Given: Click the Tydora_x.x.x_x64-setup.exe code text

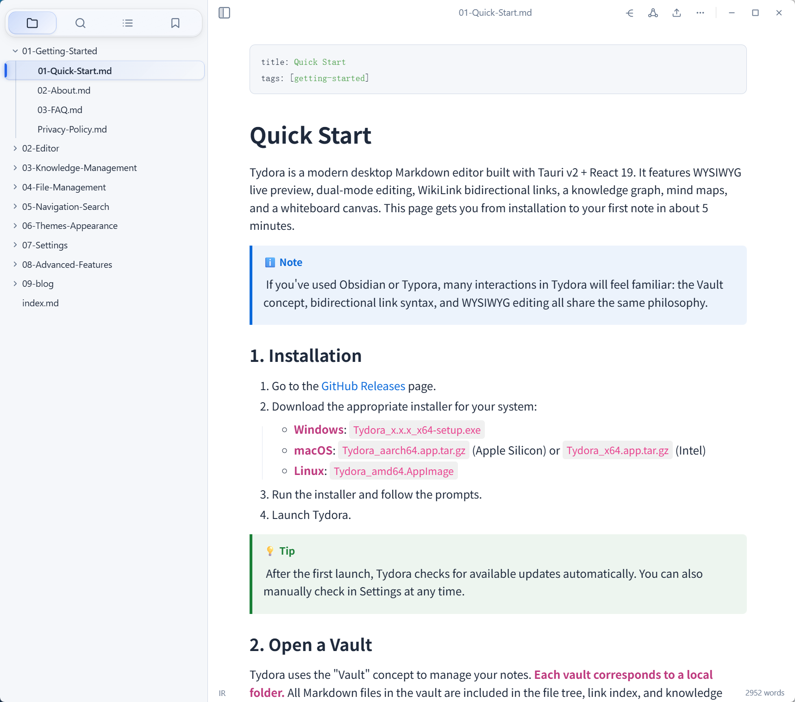Looking at the screenshot, I should [x=417, y=430].
